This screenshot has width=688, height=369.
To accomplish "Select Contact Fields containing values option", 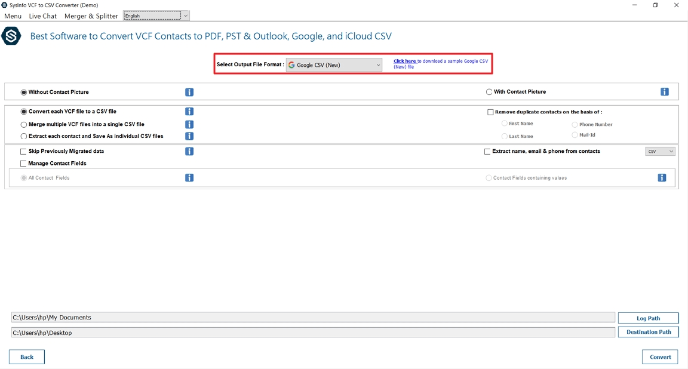I will 489,178.
